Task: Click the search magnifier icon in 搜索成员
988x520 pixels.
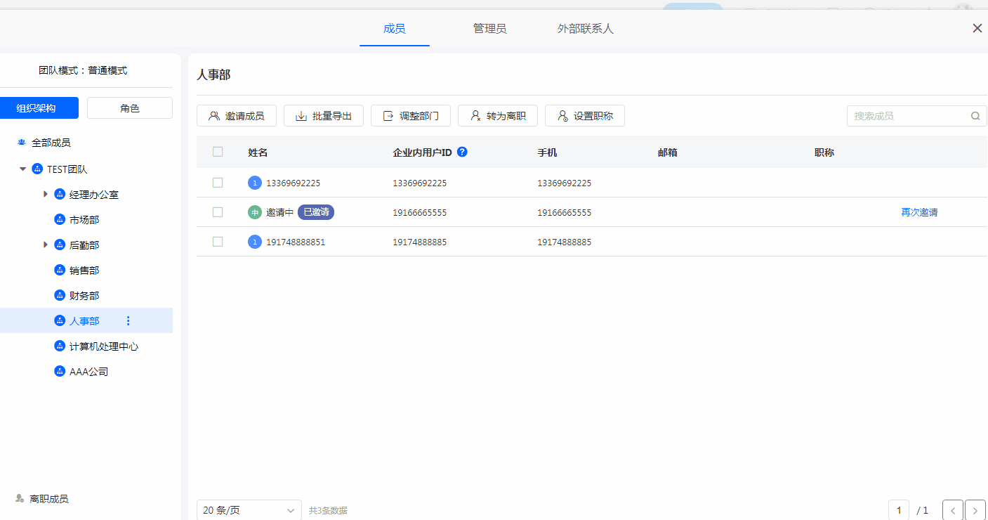Action: click(x=975, y=116)
